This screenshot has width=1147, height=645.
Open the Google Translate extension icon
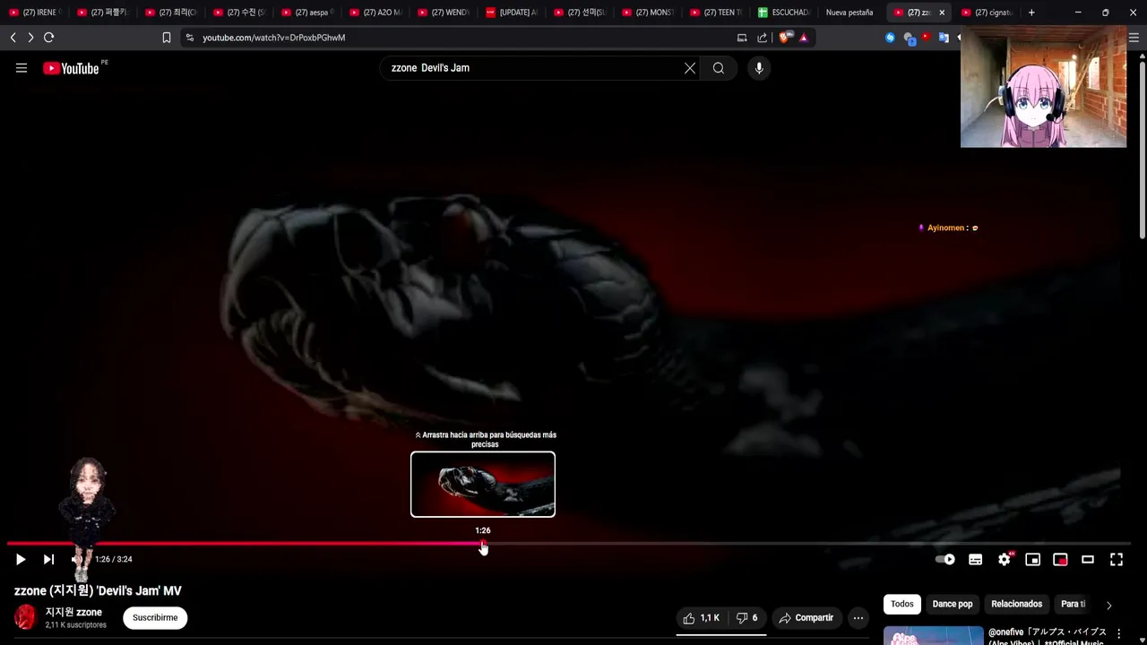[x=944, y=38]
